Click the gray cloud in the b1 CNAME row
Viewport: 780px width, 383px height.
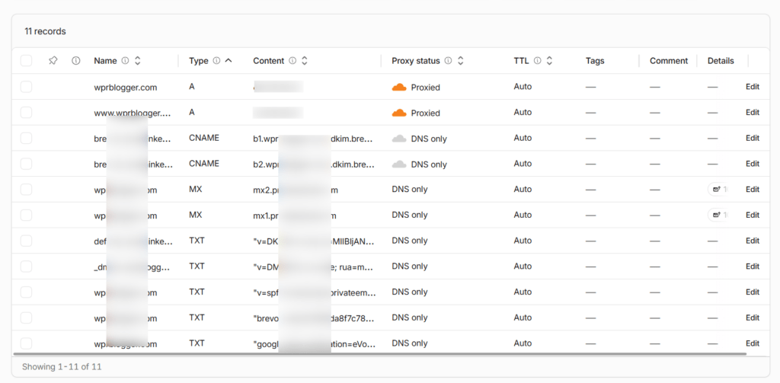pos(399,139)
